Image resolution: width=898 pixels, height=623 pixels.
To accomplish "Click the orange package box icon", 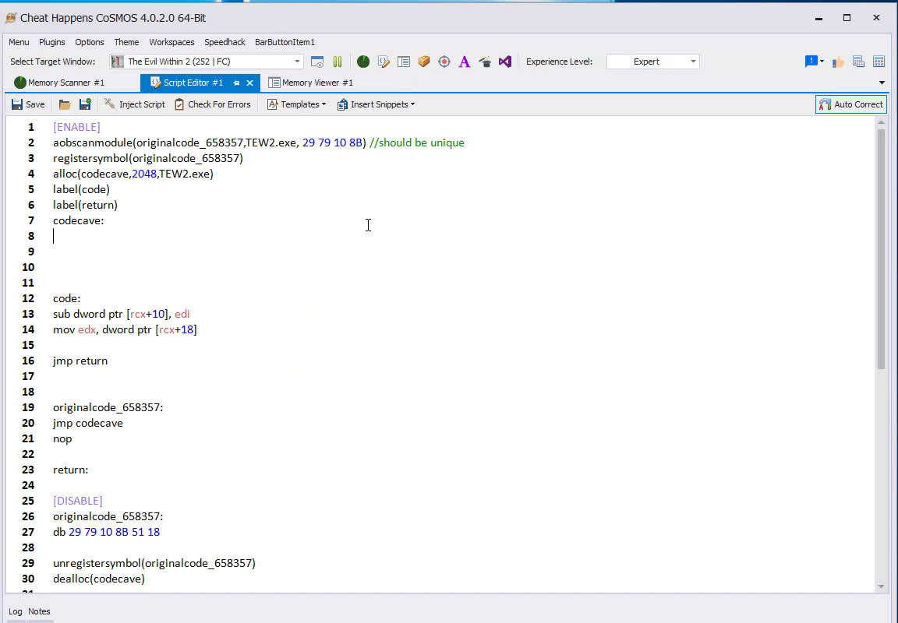I will [x=424, y=62].
